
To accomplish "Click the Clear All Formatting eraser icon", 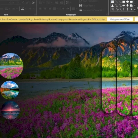I will tap(33, 2).
